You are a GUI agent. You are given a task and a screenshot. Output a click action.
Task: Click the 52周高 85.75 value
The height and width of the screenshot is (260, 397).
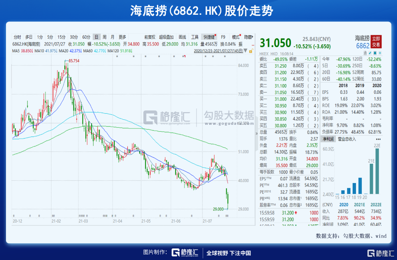[376, 73]
